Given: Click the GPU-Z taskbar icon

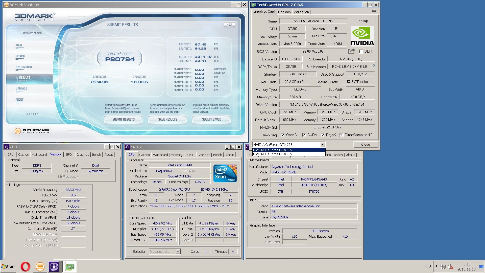Looking at the screenshot, I should pyautogui.click(x=69, y=267).
